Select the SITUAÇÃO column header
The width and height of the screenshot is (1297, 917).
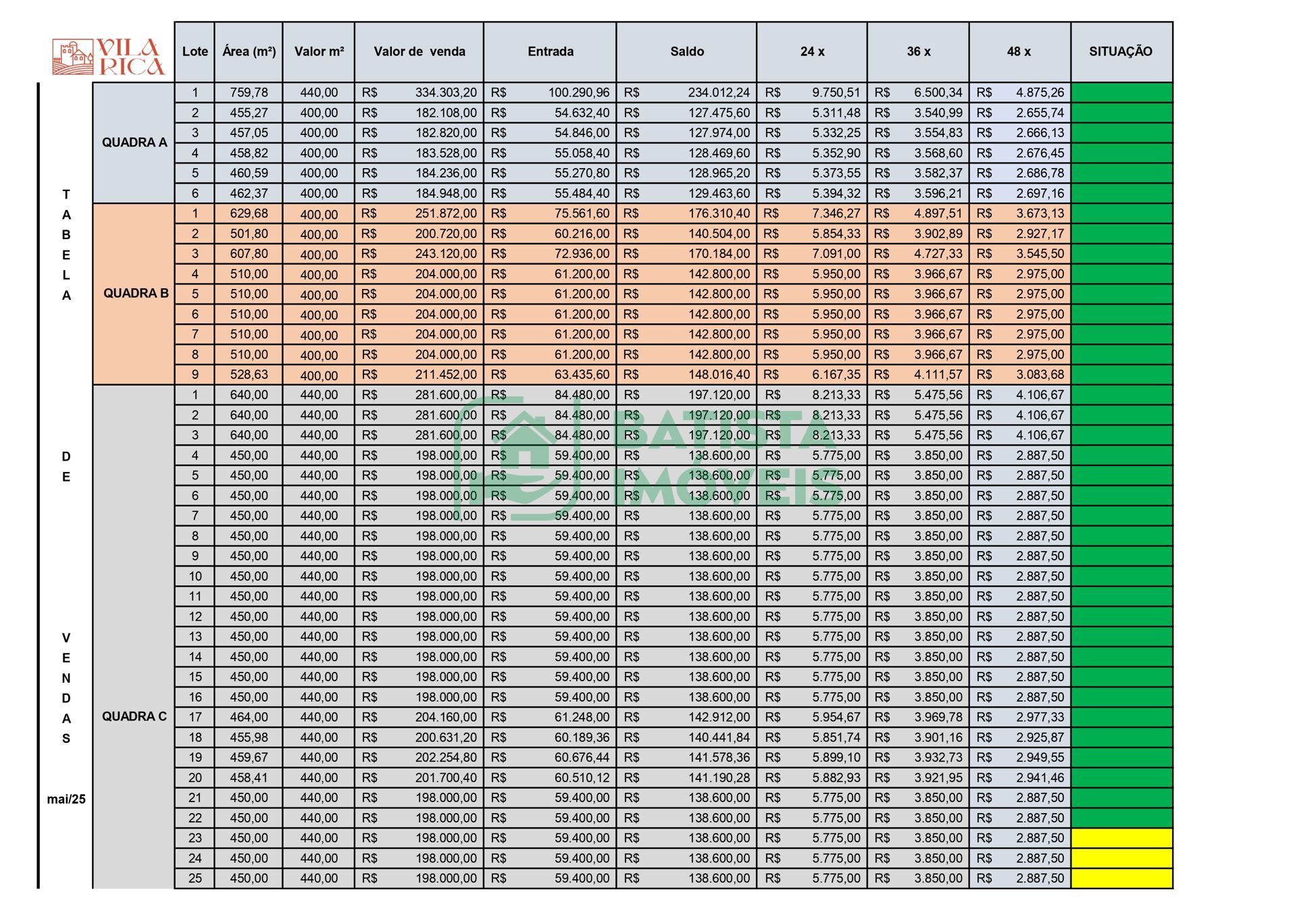(x=1121, y=52)
